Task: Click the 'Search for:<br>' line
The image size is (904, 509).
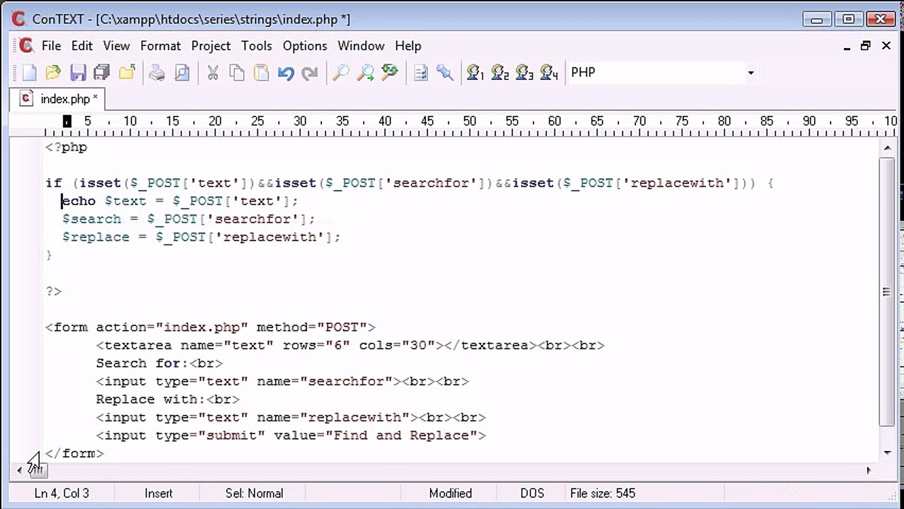Action: (x=159, y=363)
